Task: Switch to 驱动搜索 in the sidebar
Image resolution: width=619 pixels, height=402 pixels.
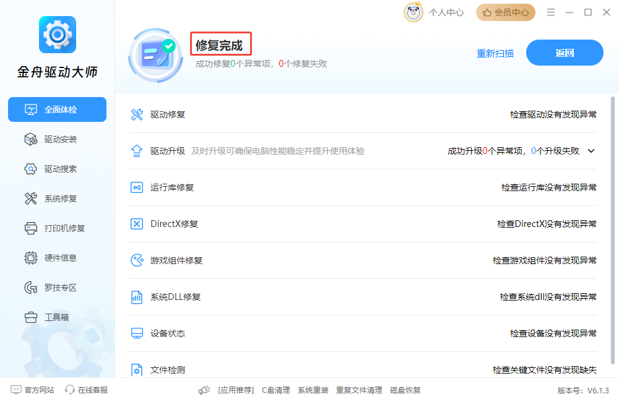Action: [57, 169]
